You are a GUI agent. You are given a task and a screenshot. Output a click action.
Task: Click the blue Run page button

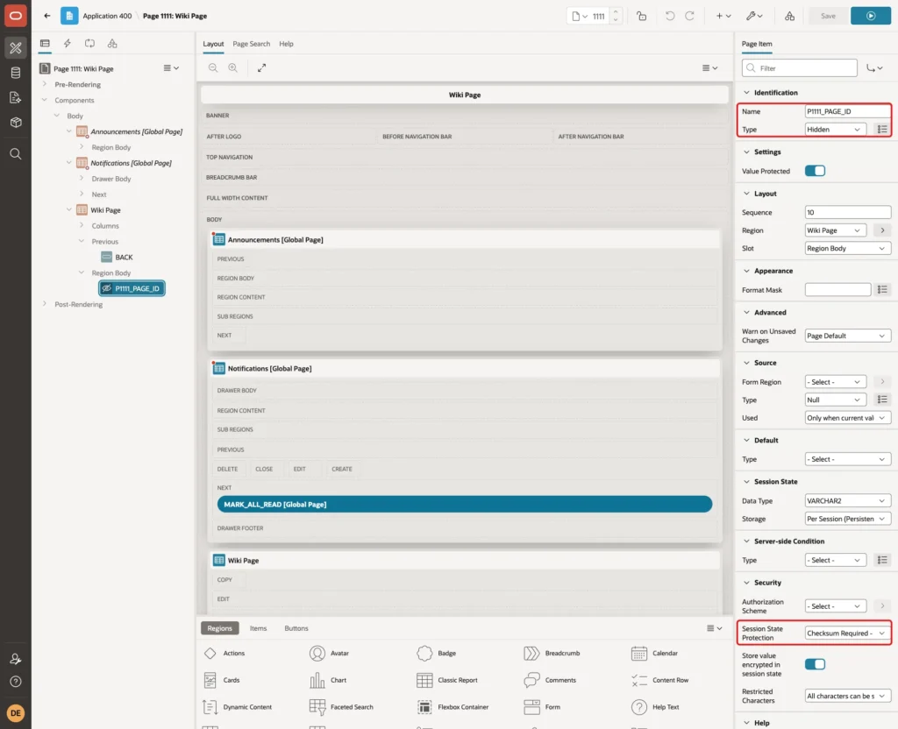pyautogui.click(x=870, y=16)
